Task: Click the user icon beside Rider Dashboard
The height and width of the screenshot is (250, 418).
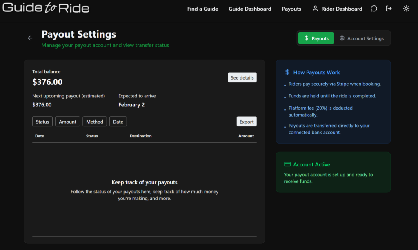Action: pos(315,9)
